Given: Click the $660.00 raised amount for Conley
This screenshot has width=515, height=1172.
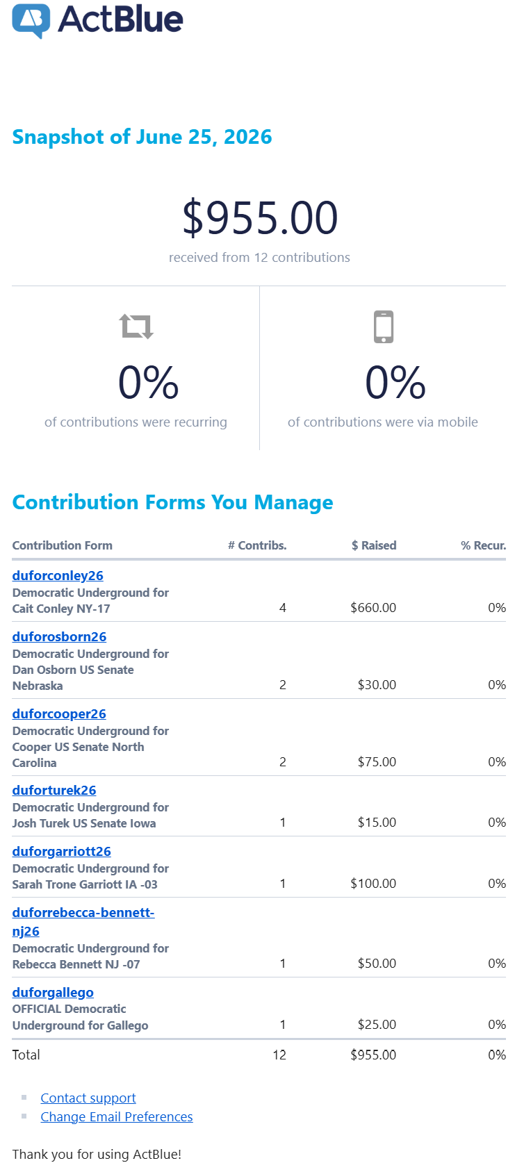Looking at the screenshot, I should 373,608.
